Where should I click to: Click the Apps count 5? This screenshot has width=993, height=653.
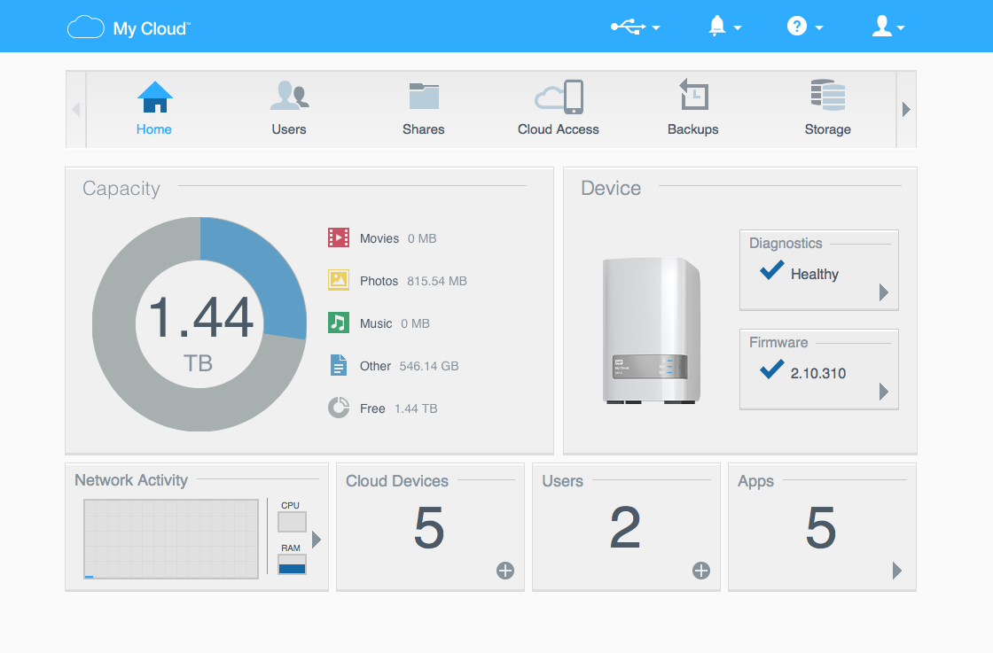(x=821, y=527)
